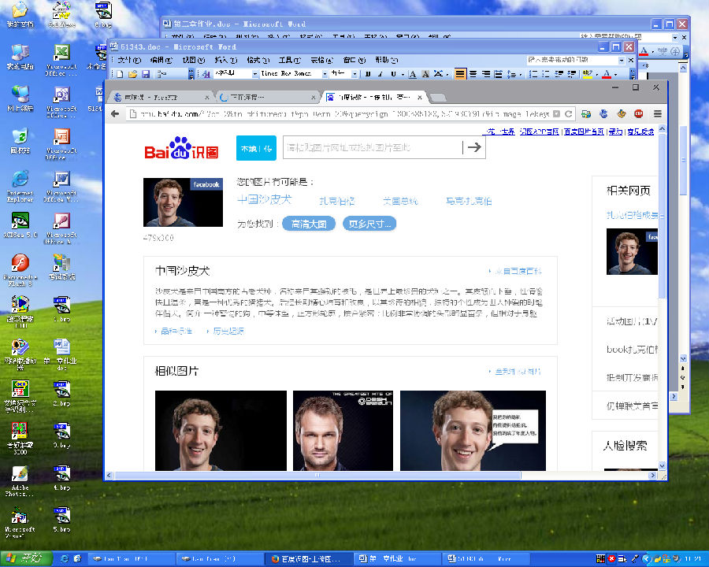The width and height of the screenshot is (709, 567).
Task: Open the font color dropdown arrow
Action: (615, 75)
